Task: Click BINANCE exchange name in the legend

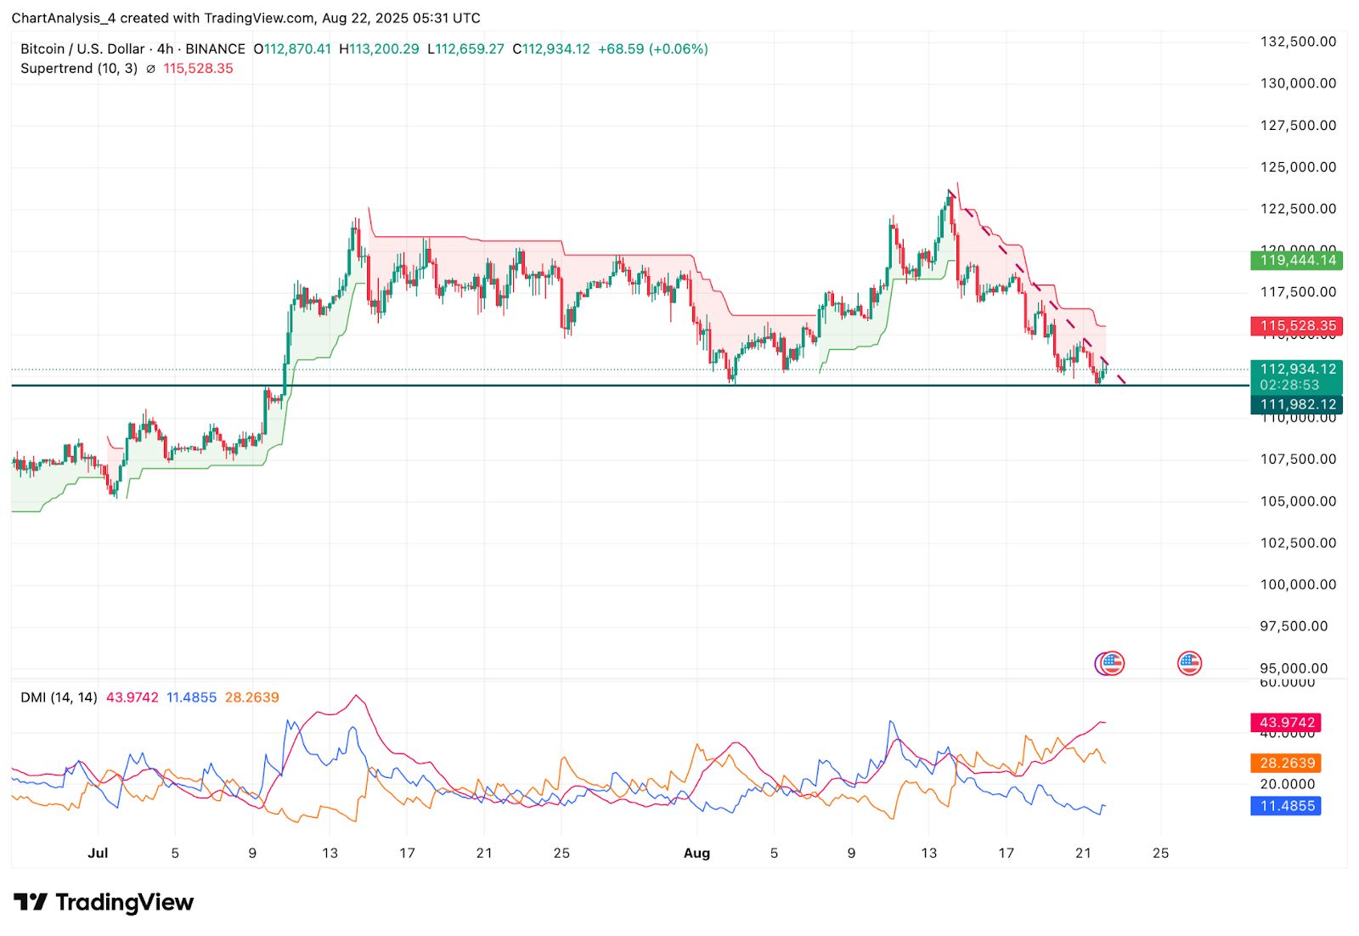Action: (x=215, y=48)
